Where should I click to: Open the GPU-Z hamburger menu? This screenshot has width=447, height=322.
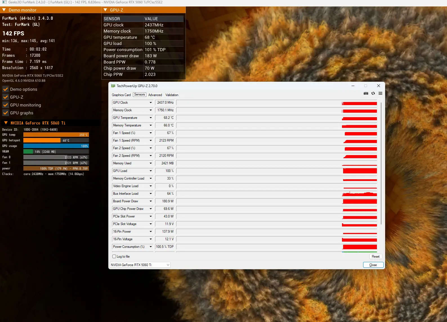[x=381, y=93]
